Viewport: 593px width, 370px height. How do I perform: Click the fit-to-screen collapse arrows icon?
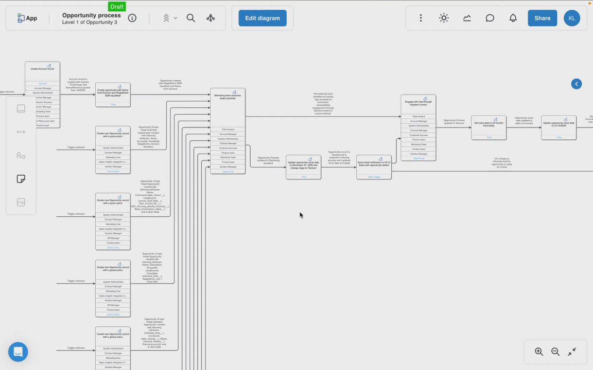point(572,351)
